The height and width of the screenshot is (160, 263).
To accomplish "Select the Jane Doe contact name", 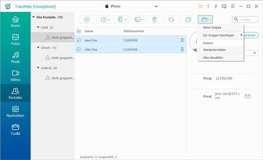I will 90,40.
